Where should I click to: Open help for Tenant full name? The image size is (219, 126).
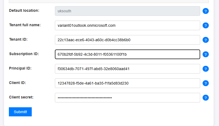pos(206,26)
